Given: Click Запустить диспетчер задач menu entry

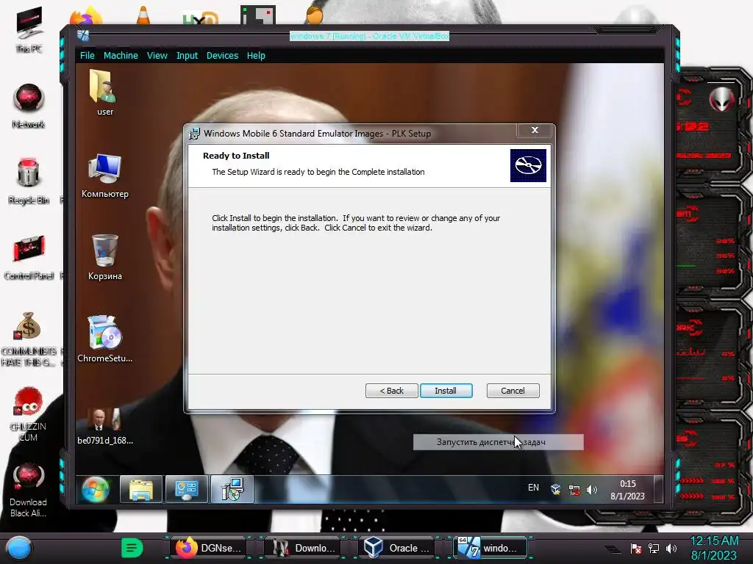Looking at the screenshot, I should 499,442.
